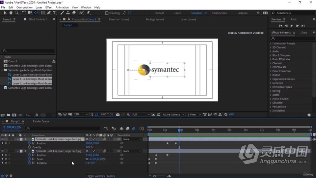Click the Region of Interest icon
Image resolution: width=316 pixels, height=178 pixels.
(153, 114)
